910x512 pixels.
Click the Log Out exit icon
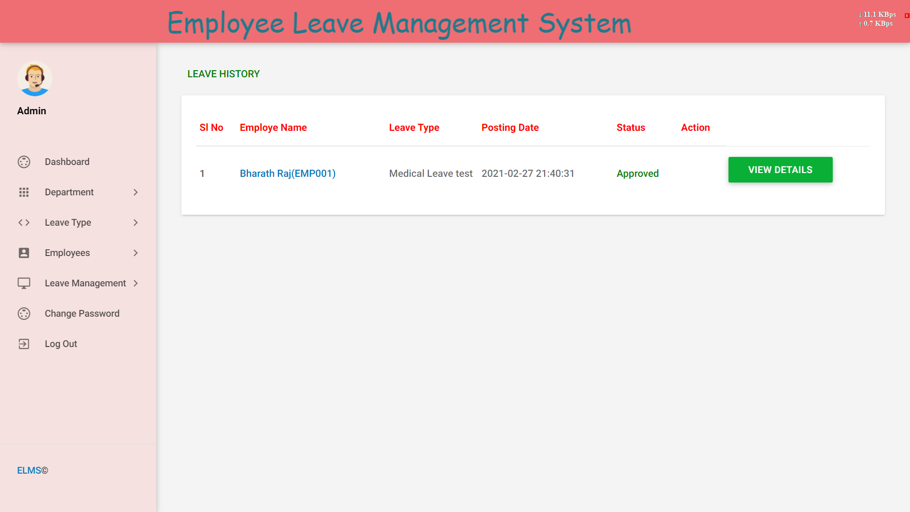click(x=24, y=344)
